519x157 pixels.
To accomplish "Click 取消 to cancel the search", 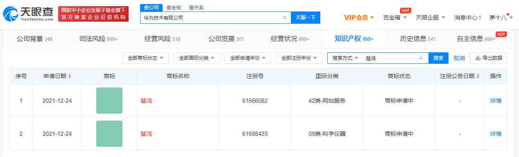I will pyautogui.click(x=459, y=58).
